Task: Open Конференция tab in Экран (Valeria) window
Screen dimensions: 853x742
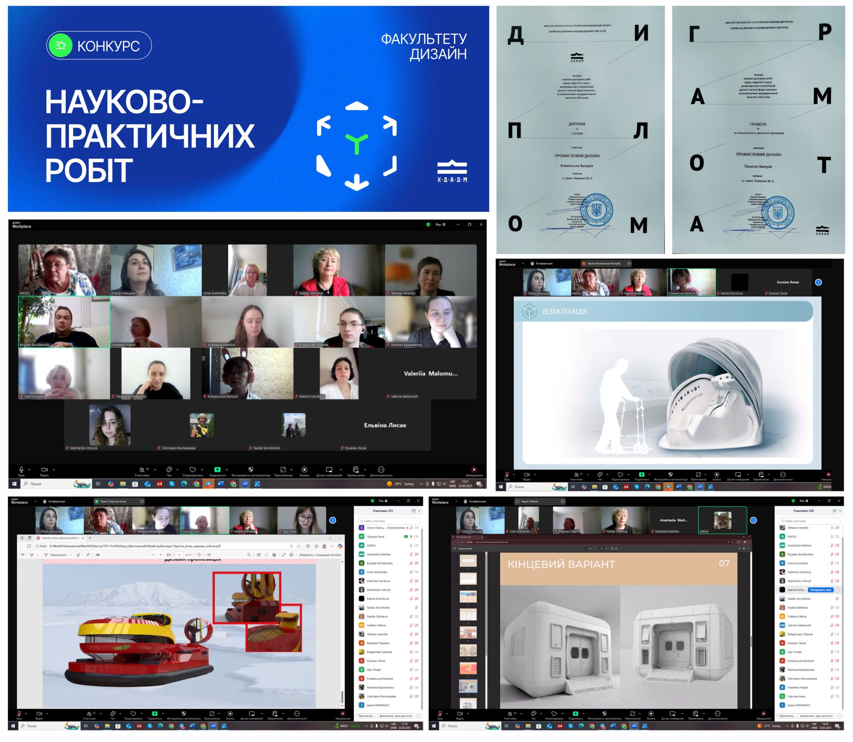Action: tap(474, 502)
